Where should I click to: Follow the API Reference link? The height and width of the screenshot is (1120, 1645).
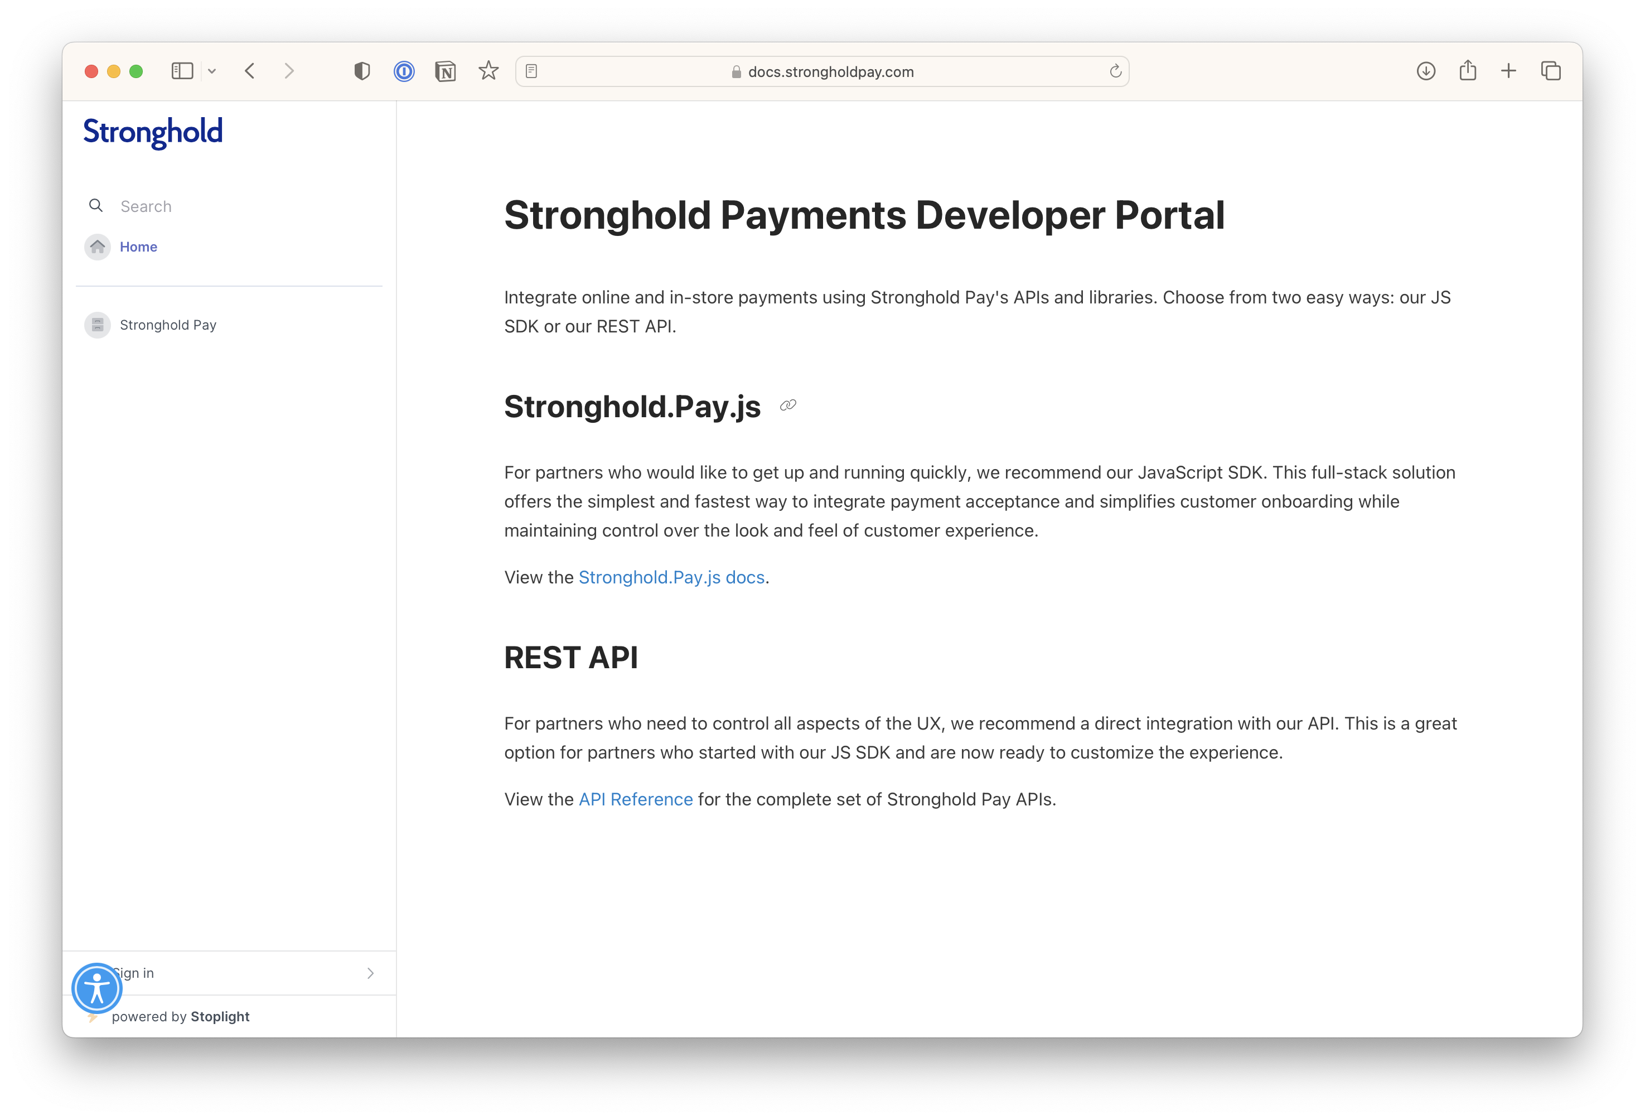point(635,799)
